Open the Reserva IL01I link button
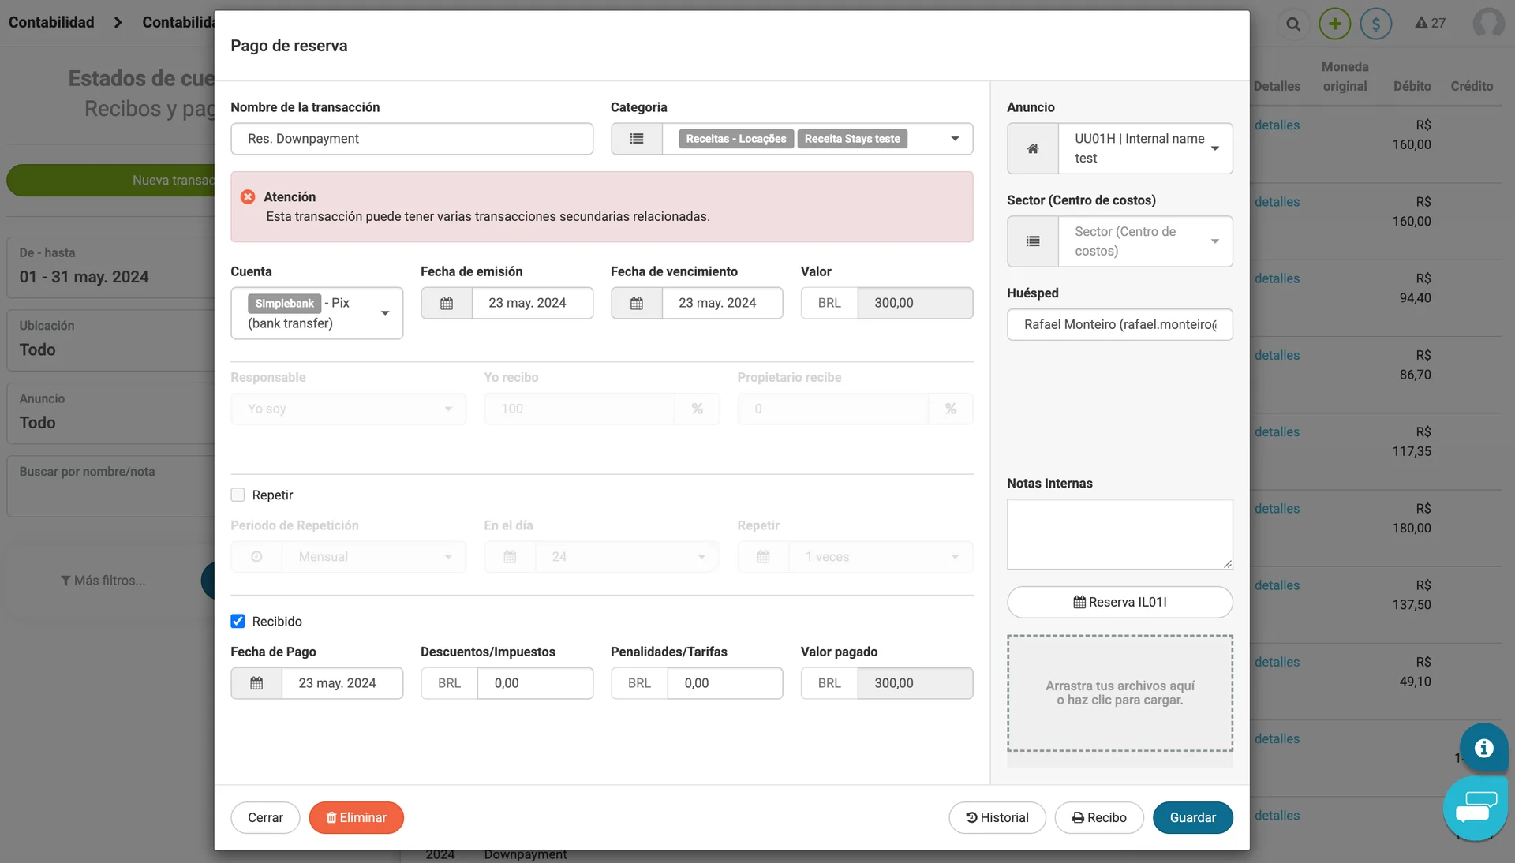 point(1119,602)
